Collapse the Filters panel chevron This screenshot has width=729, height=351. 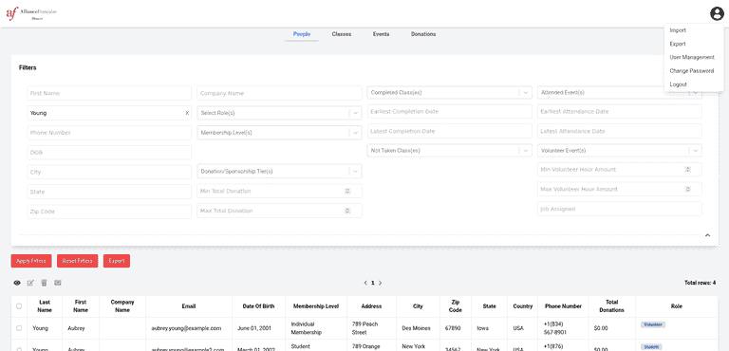707,235
